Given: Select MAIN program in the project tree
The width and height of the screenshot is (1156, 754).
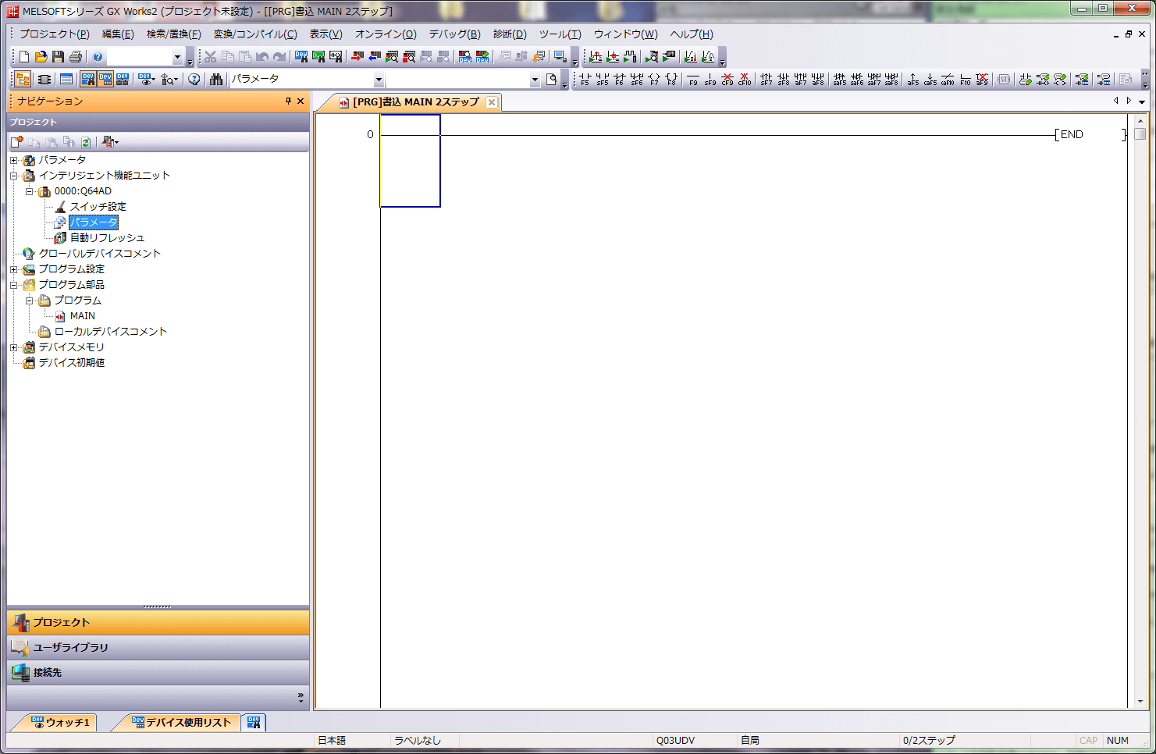Looking at the screenshot, I should [x=82, y=316].
